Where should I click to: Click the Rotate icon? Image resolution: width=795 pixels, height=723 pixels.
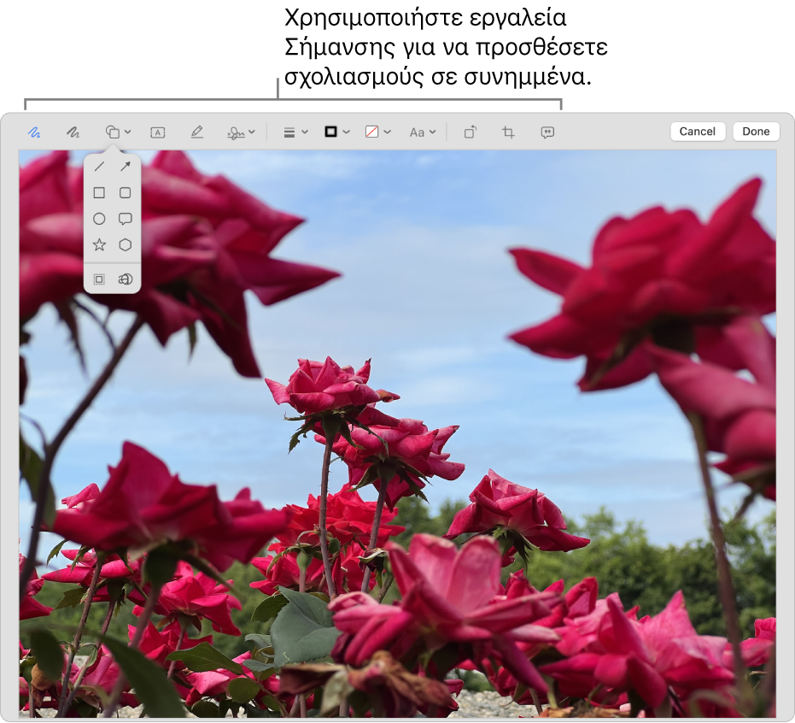[x=470, y=132]
